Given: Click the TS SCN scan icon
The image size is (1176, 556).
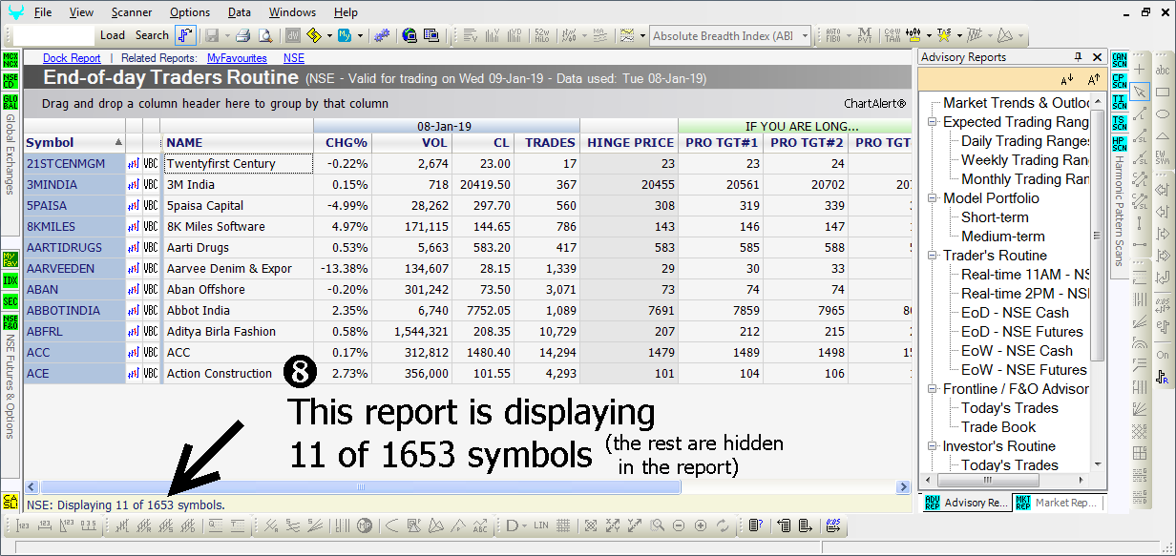Looking at the screenshot, I should point(1120,123).
